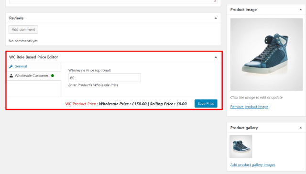
Task: Click the wrench icon beside General
Action: 11,66
